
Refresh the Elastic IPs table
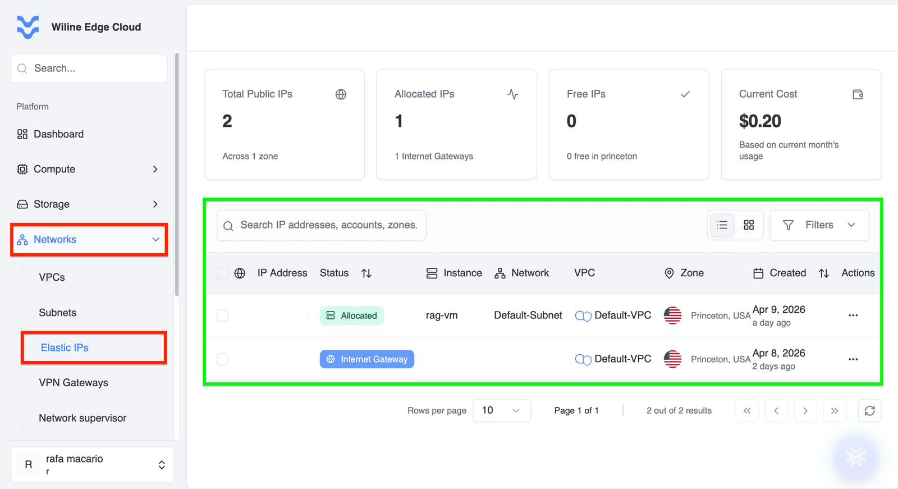[870, 411]
